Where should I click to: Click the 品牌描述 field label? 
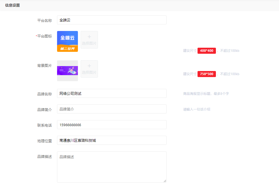pos(44,157)
